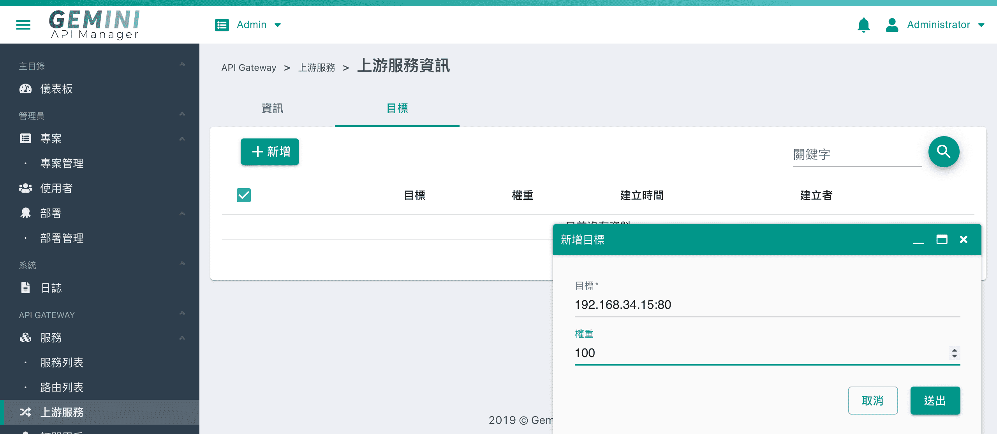Click the 使用者 users group icon
This screenshot has width=997, height=434.
tap(25, 188)
